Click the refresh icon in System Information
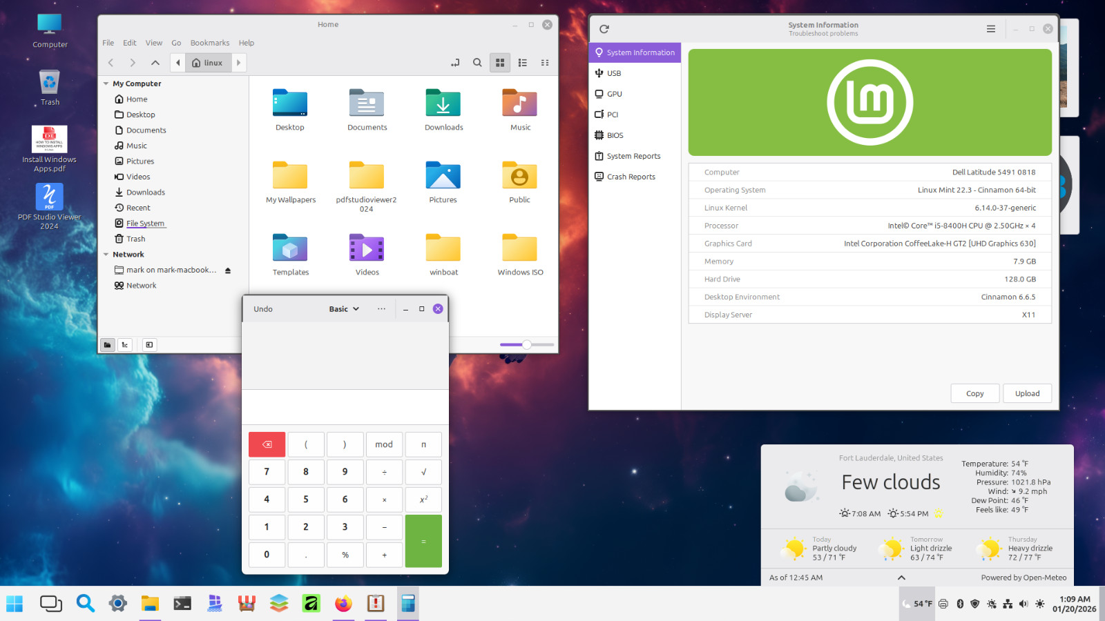 click(604, 29)
